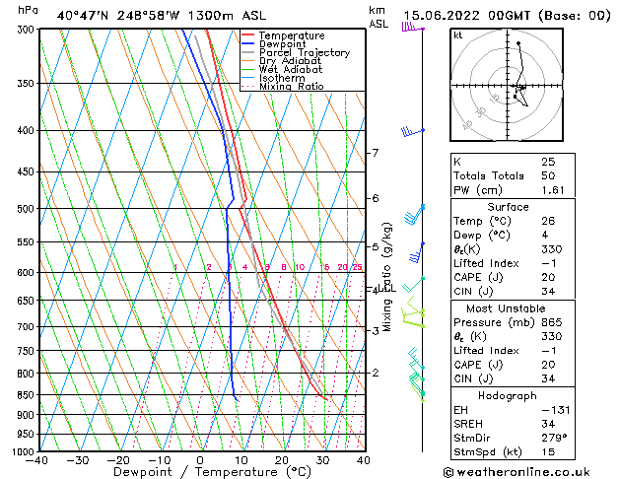Image resolution: width=620 pixels, height=479 pixels.
Task: Click the 40 temperature axis label
Action: (364, 461)
